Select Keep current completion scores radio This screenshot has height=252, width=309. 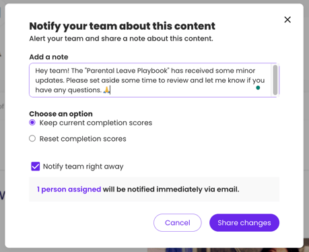pos(32,123)
